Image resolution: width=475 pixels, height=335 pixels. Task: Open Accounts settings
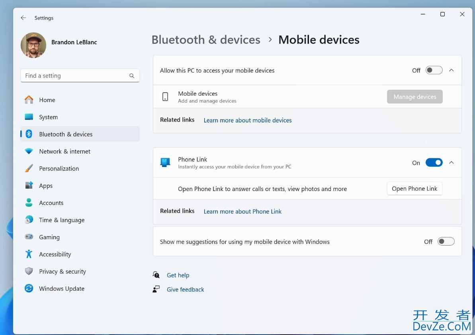(80, 203)
